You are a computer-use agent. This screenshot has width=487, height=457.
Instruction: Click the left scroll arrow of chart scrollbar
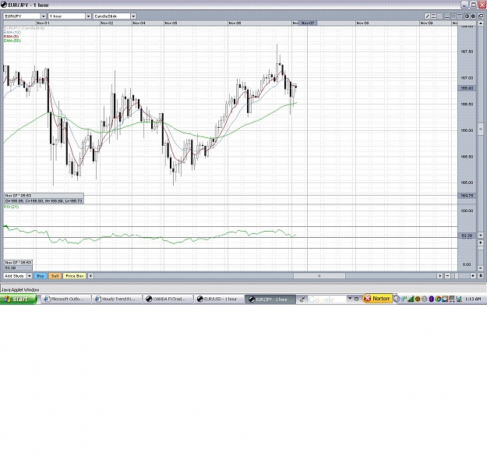pos(90,276)
